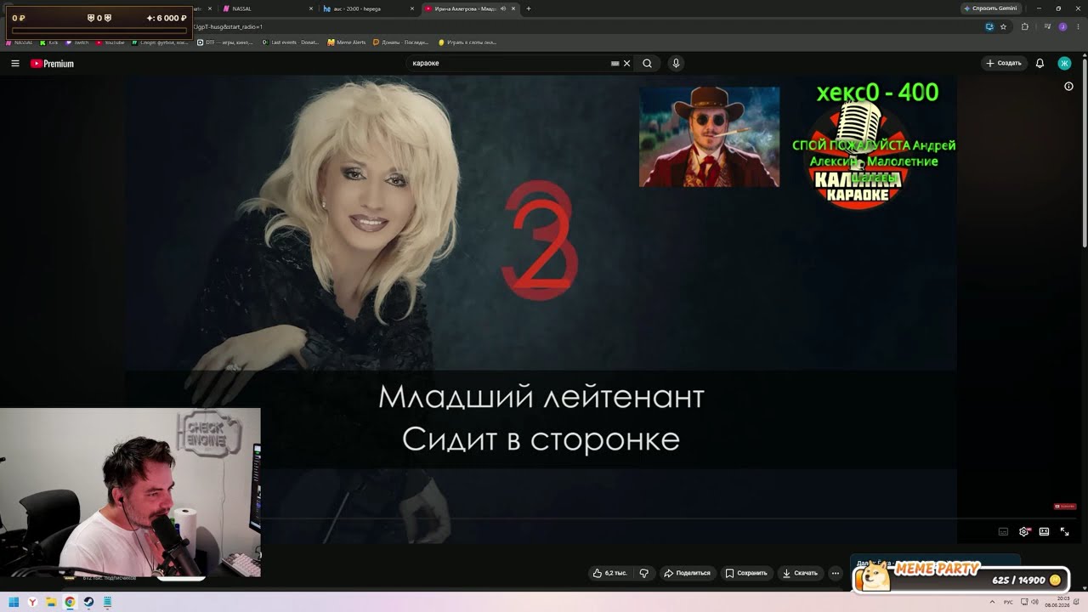Open the YouTube guide hamburger menu
Viewport: 1088px width, 612px height.
coord(15,64)
